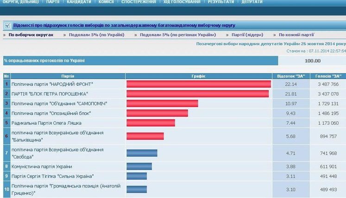Open the СПОСТЕРЕЖЕННЯ menu item
Image resolution: width=346 pixels, height=198 pixels.
pos(138,2)
